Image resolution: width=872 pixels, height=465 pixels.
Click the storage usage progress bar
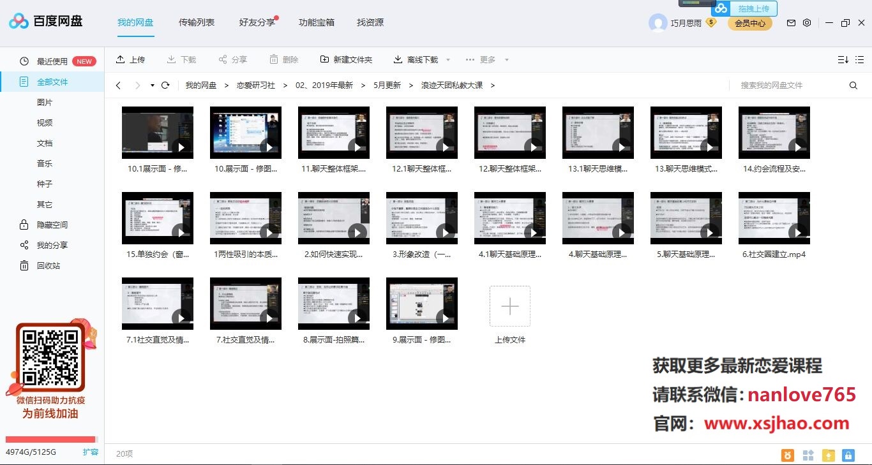(x=50, y=439)
